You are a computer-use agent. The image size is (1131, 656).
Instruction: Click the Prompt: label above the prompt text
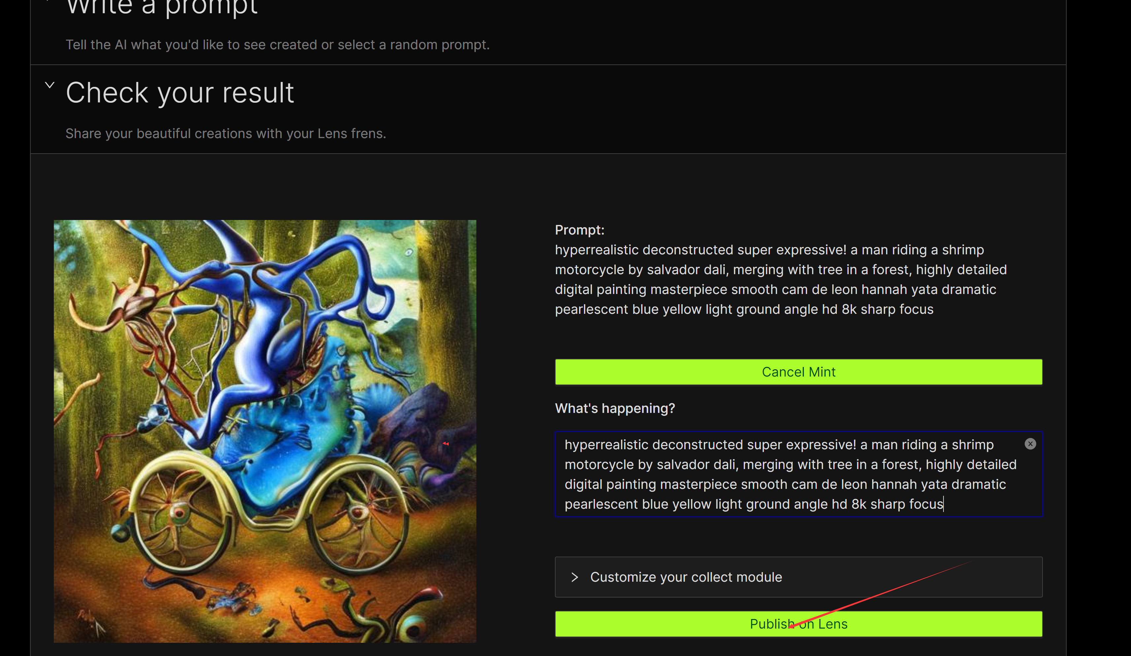pos(579,230)
